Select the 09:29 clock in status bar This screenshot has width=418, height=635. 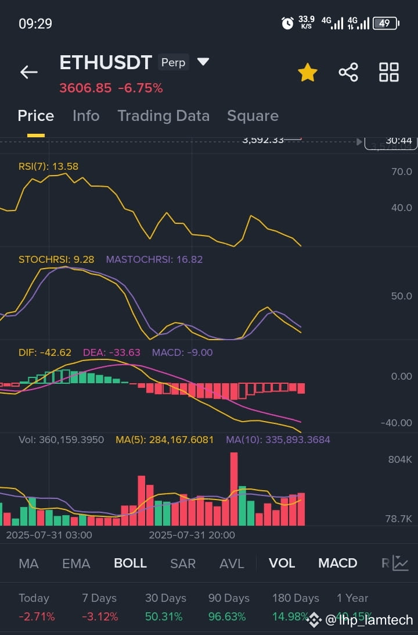point(35,23)
